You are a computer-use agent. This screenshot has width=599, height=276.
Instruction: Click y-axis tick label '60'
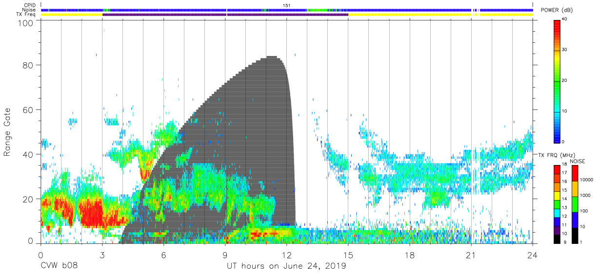[28, 110]
